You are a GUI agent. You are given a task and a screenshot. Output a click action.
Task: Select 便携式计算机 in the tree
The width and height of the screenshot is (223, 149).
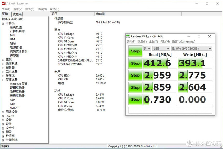coord(19,51)
